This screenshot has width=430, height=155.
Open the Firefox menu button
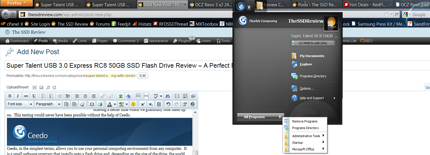click(16, 3)
